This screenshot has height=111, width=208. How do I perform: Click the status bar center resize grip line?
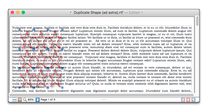(x=104, y=99)
